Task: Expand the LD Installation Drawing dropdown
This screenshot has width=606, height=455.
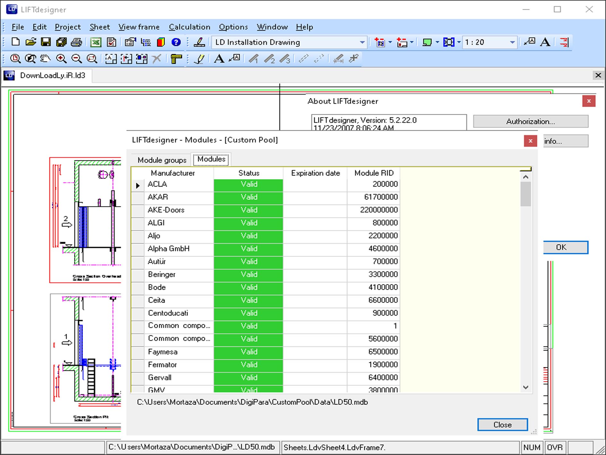Action: pos(362,42)
